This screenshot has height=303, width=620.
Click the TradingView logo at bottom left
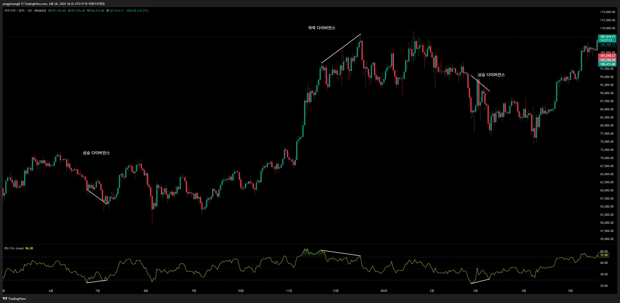point(14,298)
